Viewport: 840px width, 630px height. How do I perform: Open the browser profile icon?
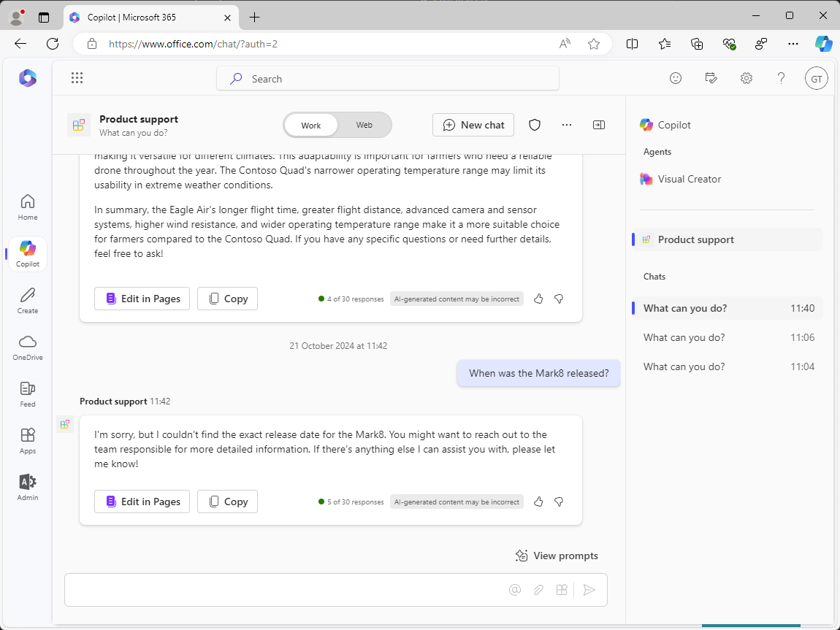tap(17, 17)
